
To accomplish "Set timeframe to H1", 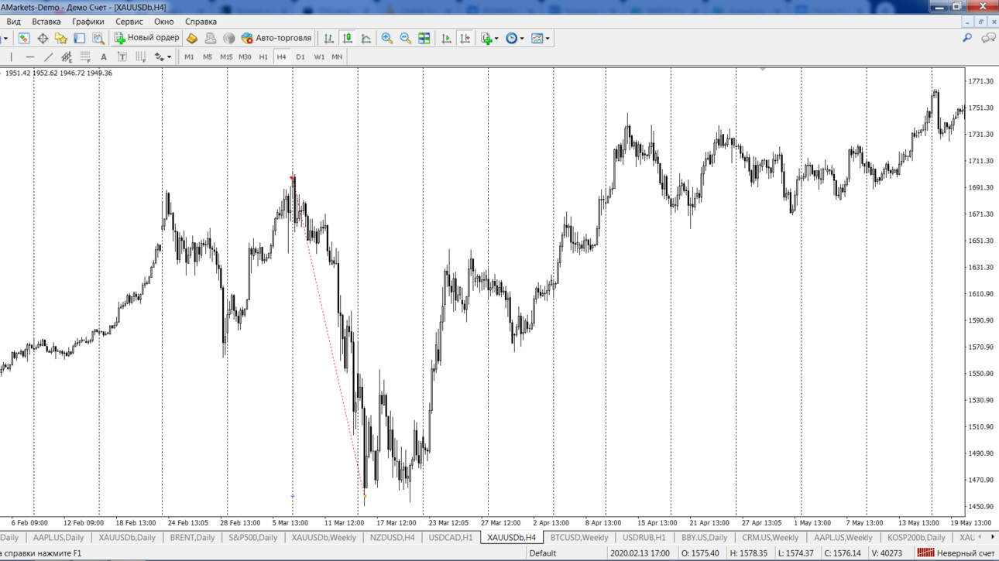I will [x=263, y=56].
